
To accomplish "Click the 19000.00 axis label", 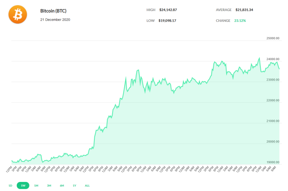I will [273, 162].
